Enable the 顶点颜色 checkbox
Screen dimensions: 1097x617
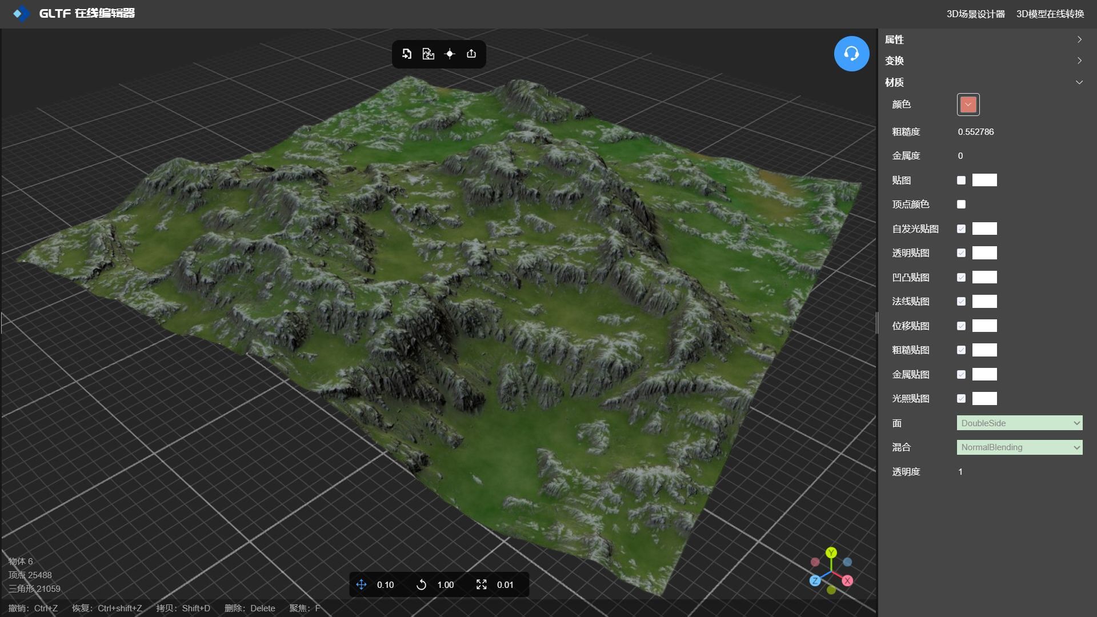tap(961, 205)
